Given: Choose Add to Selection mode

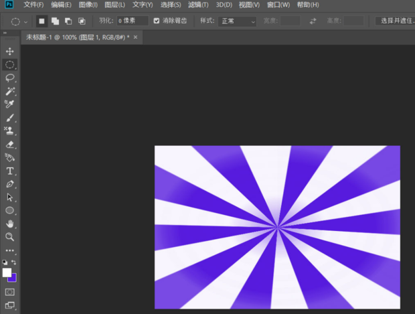Looking at the screenshot, I should (55, 21).
